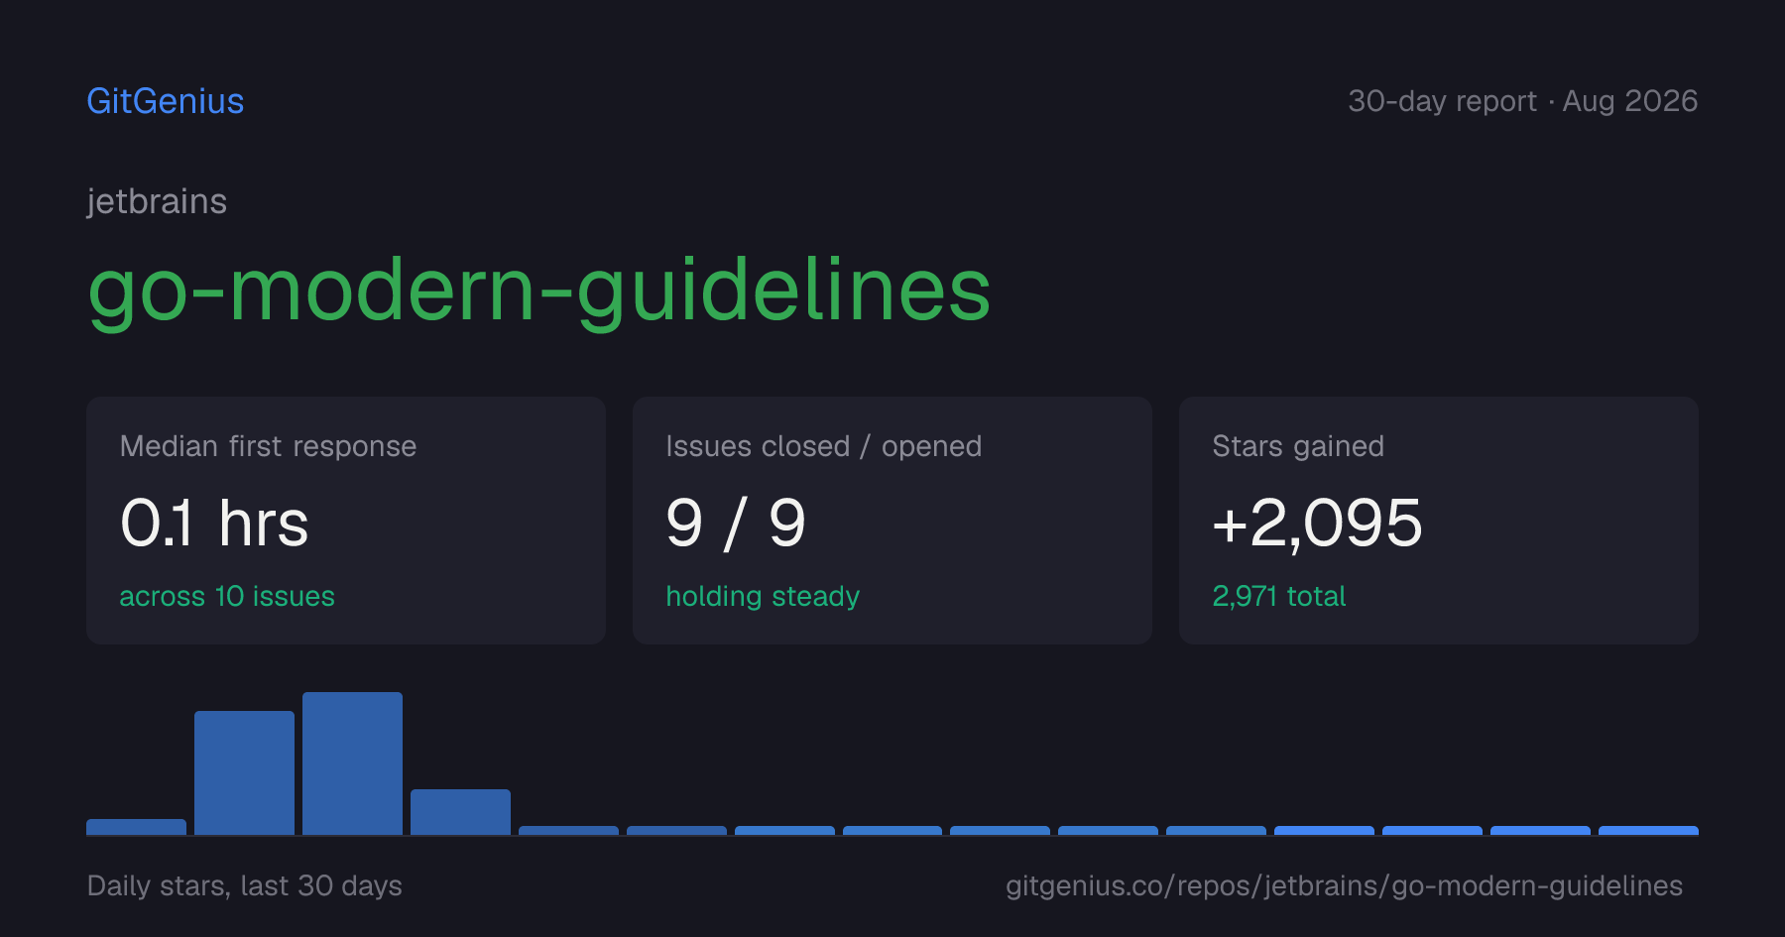Image resolution: width=1785 pixels, height=937 pixels.
Task: Click the go-modern-guidelines repository title
Action: [x=539, y=291]
